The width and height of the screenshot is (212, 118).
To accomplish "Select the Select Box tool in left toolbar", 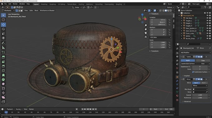I will pyautogui.click(x=3, y=15).
